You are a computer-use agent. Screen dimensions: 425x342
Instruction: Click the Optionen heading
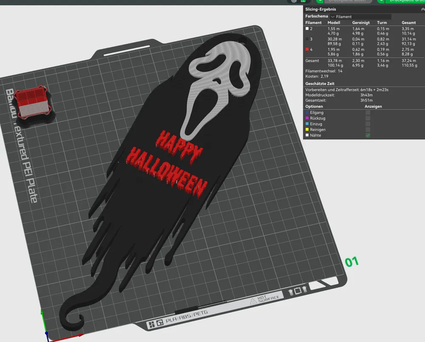click(x=314, y=107)
